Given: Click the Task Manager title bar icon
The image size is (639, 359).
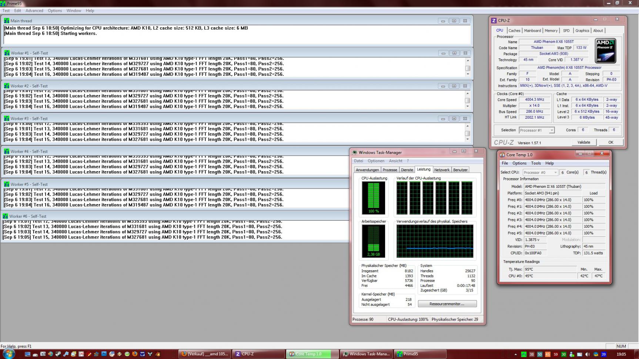Looking at the screenshot, I should tap(355, 152).
